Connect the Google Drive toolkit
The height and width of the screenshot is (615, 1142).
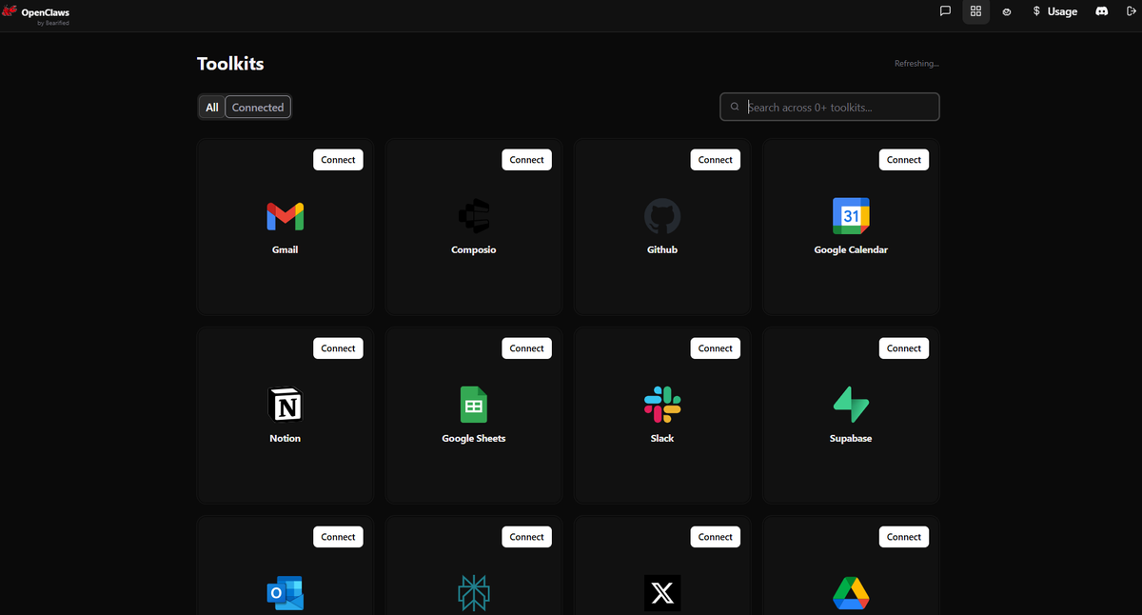coord(903,537)
